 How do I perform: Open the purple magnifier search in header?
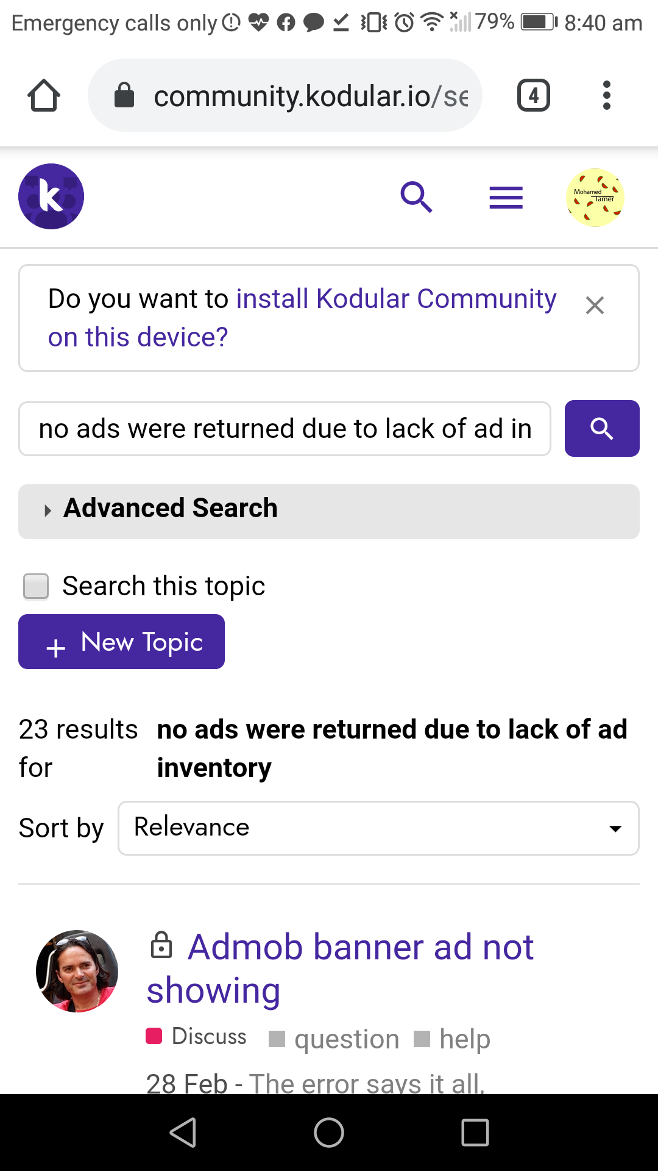tap(416, 197)
